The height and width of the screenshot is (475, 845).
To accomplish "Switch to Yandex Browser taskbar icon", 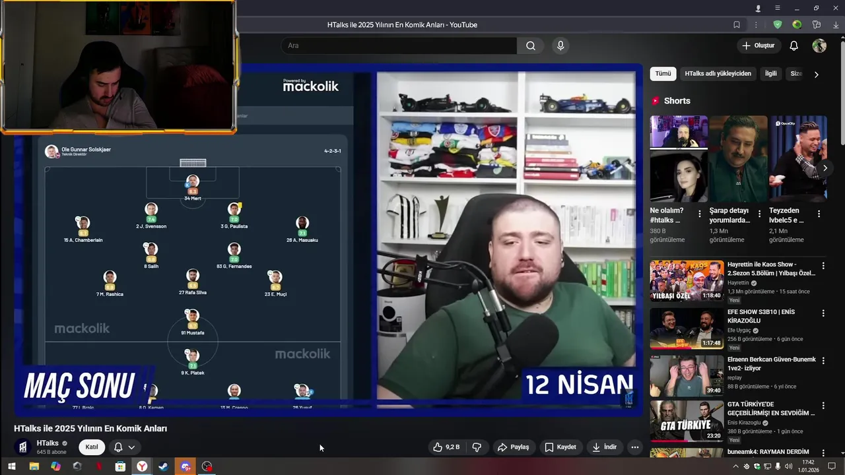I will [142, 466].
